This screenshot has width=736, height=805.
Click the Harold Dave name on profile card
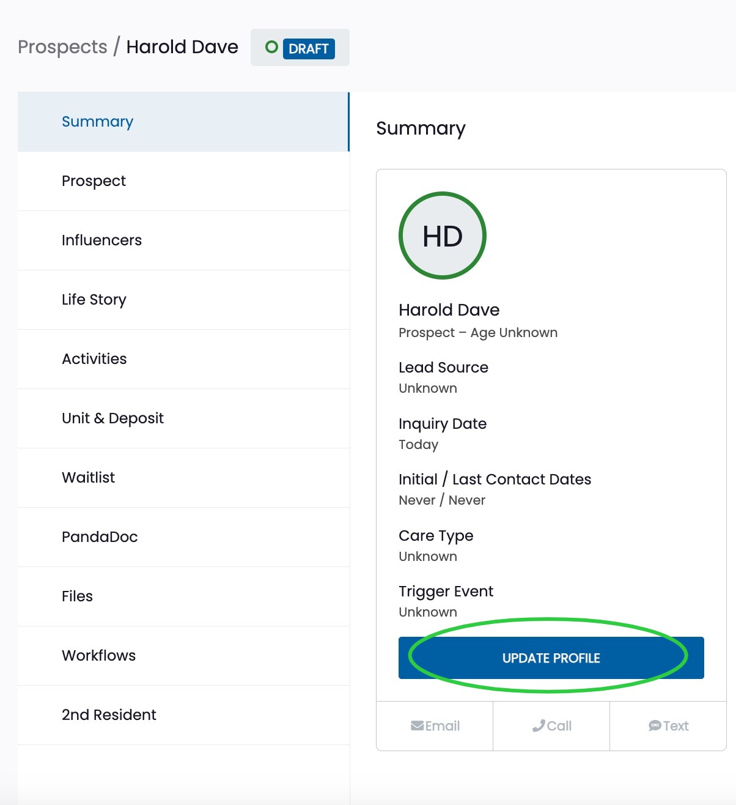[449, 310]
